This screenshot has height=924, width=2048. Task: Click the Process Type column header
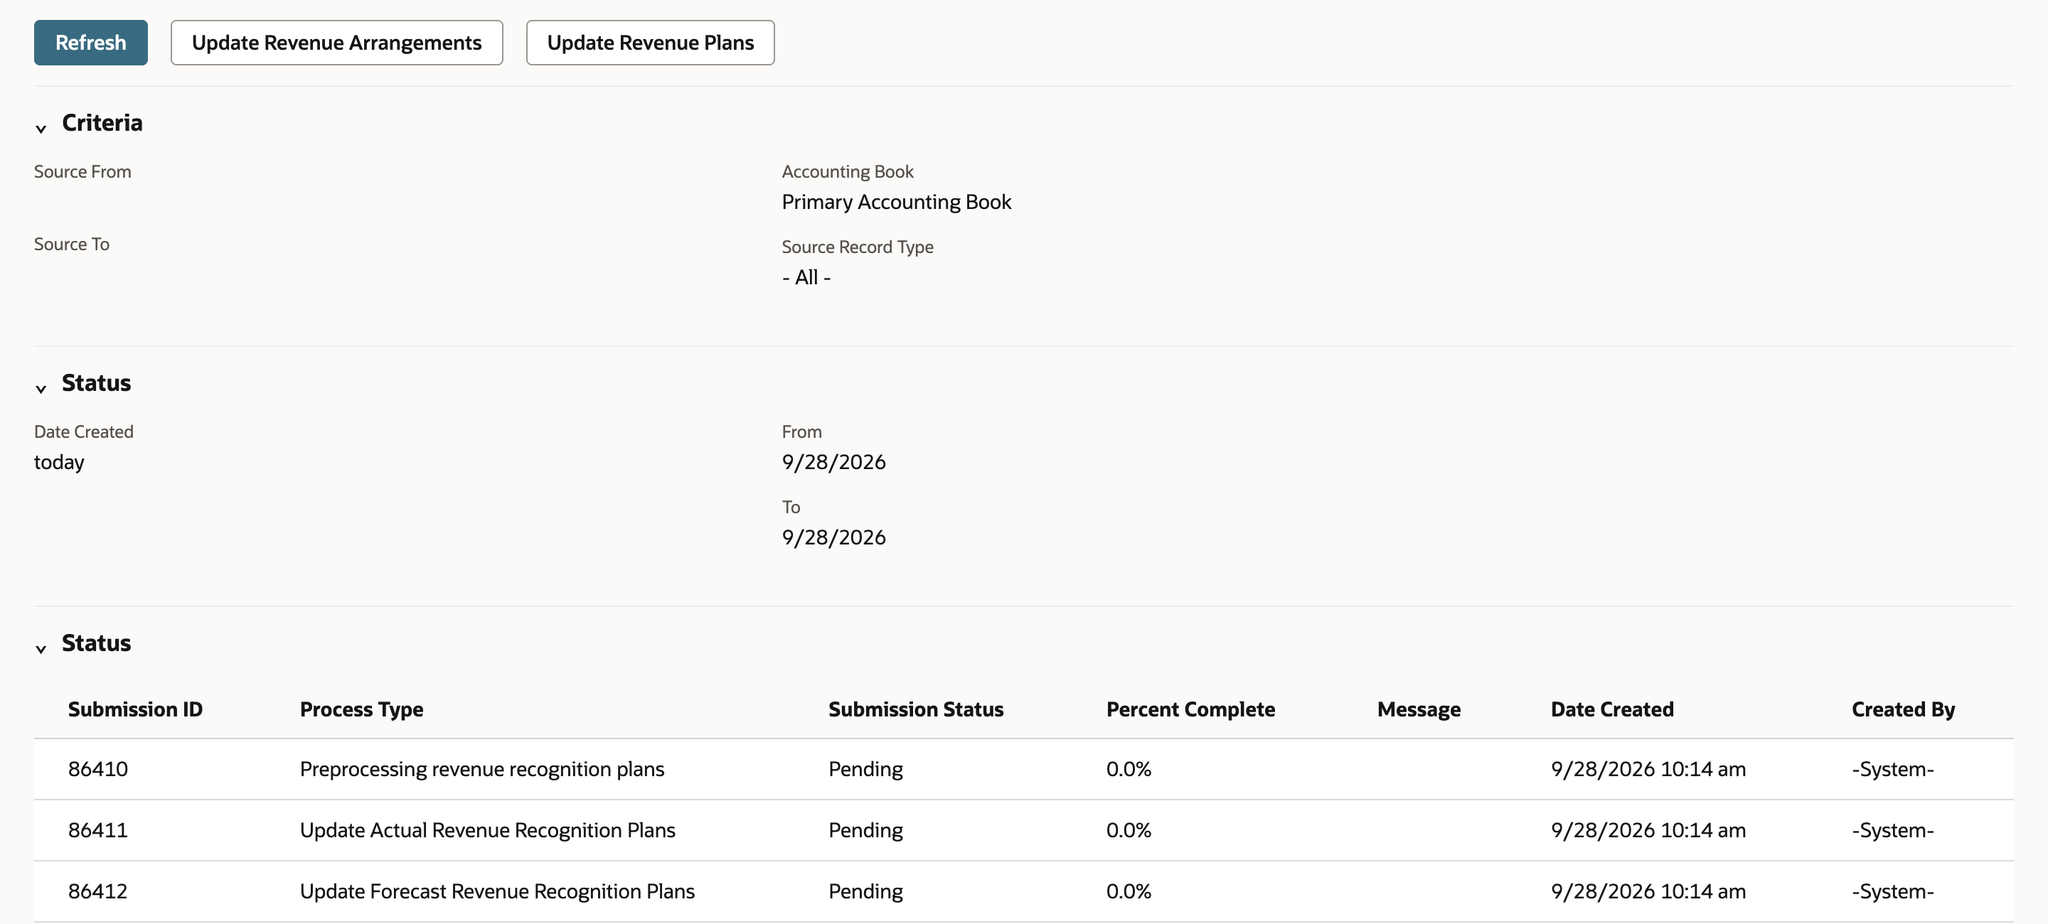tap(361, 709)
